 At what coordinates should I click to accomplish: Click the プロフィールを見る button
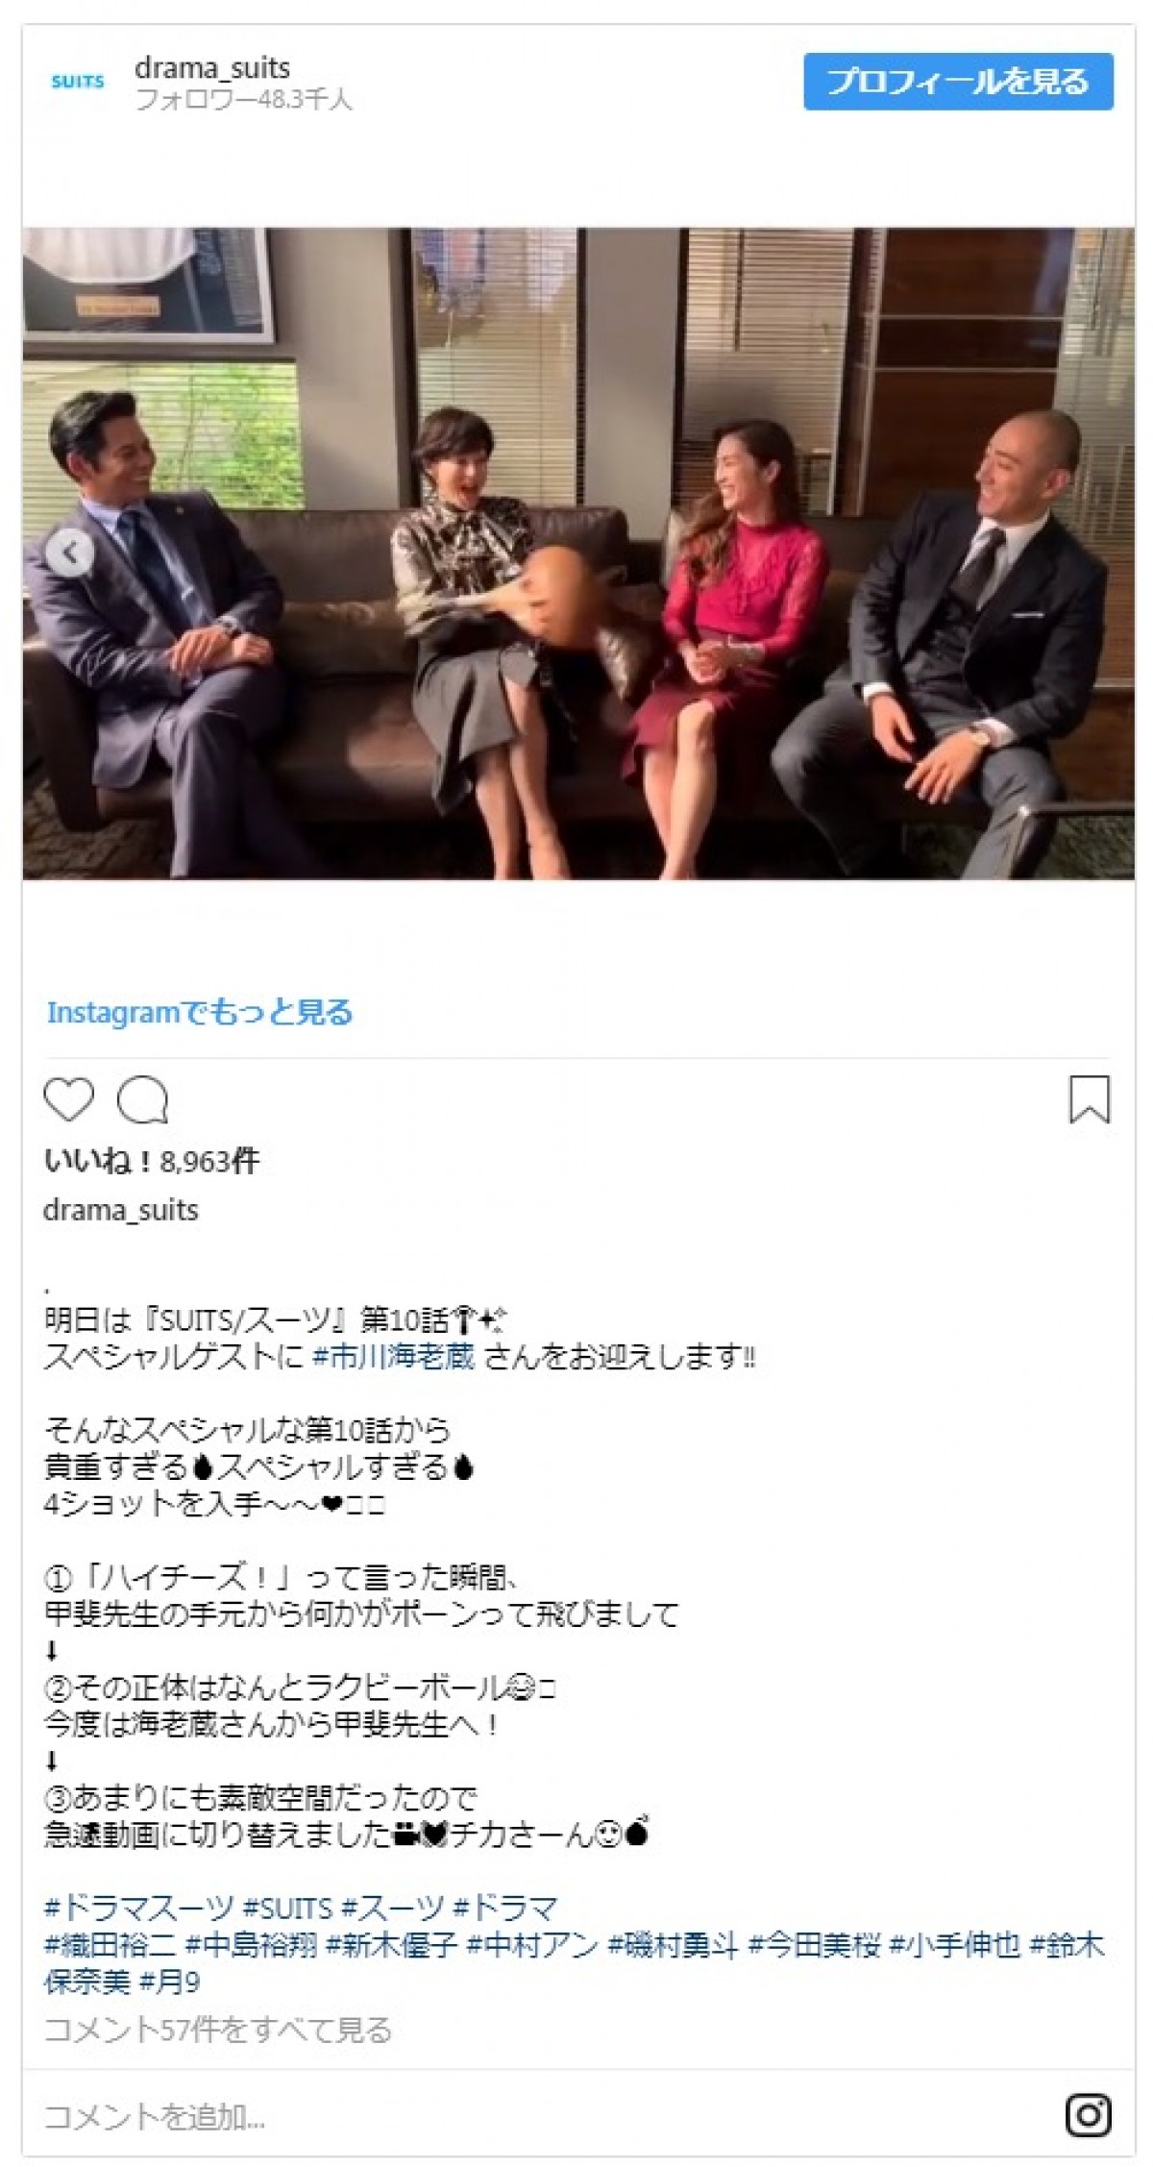(958, 82)
